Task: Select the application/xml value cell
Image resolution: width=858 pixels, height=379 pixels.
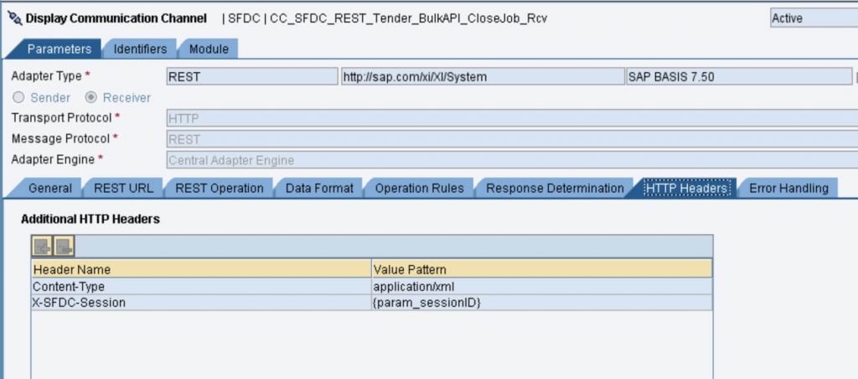Action: [542, 286]
